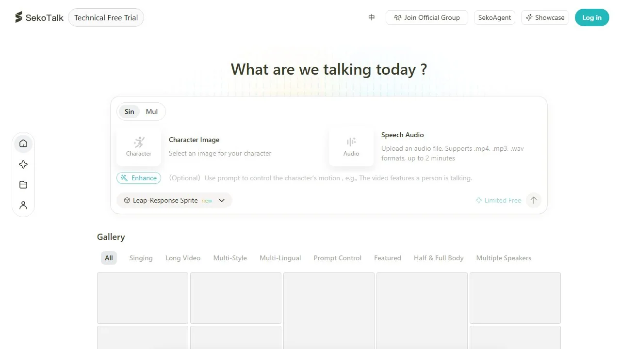Screen dimensions: 621x349
Task: Click the Gallery heading
Action: coord(111,237)
